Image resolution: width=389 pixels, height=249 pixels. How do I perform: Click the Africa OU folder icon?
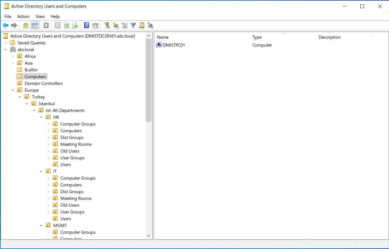click(20, 56)
